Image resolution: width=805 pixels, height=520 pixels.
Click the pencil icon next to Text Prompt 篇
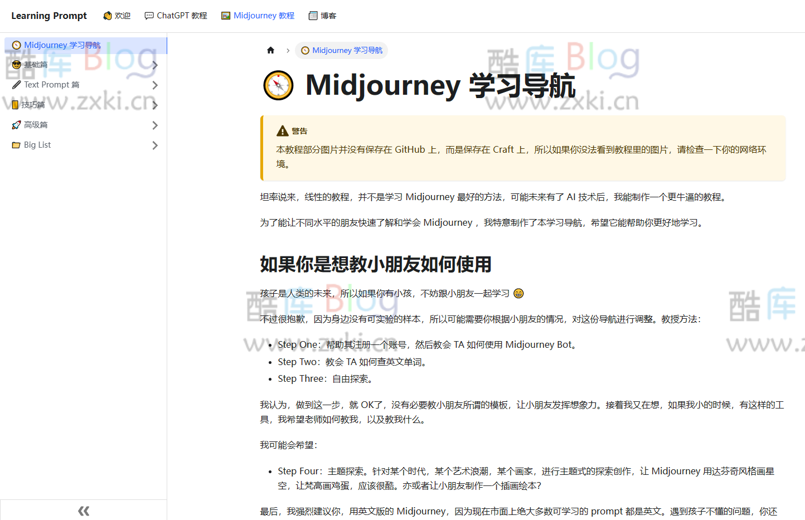17,85
